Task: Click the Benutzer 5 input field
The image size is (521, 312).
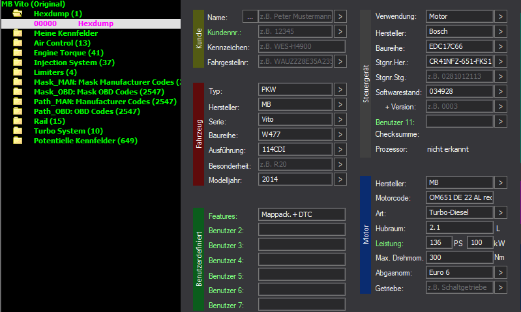Action: [302, 274]
